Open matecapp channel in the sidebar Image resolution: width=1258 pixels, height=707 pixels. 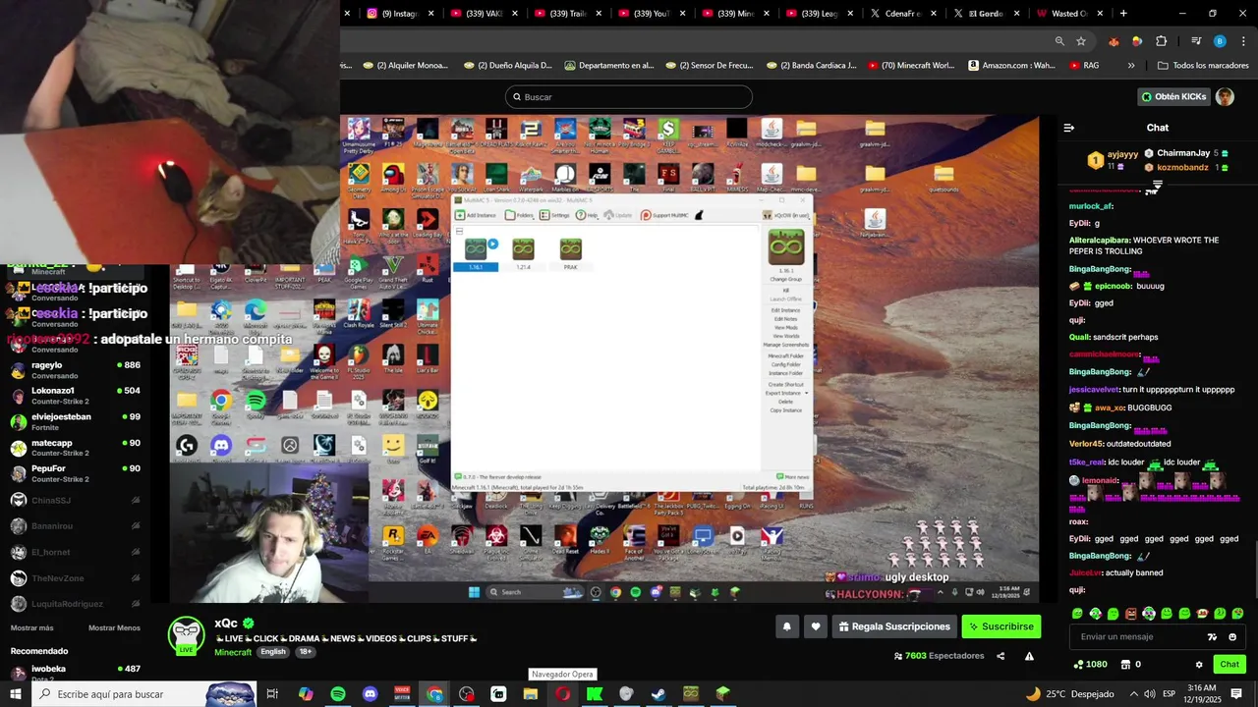tap(75, 448)
